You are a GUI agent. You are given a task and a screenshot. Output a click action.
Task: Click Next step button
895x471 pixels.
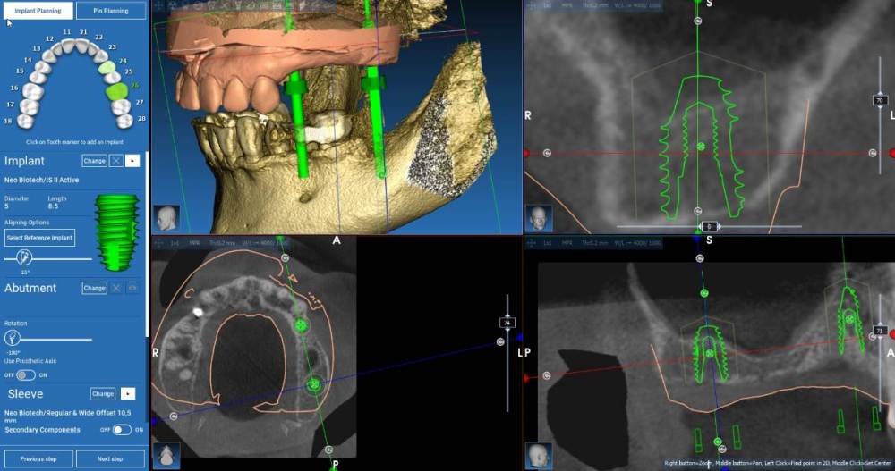[110, 458]
